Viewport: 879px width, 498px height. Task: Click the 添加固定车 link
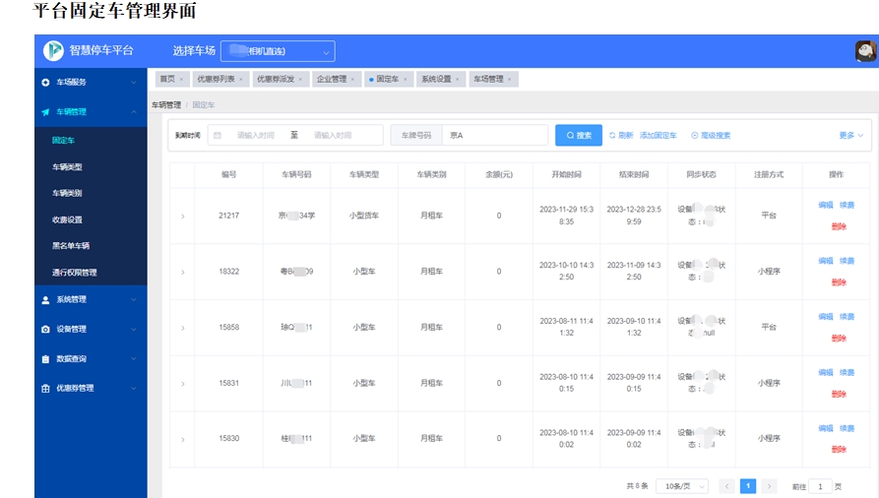(x=658, y=136)
